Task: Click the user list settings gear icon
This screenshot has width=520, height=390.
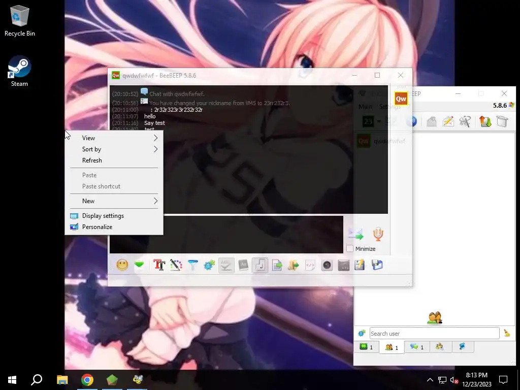Action: click(362, 333)
